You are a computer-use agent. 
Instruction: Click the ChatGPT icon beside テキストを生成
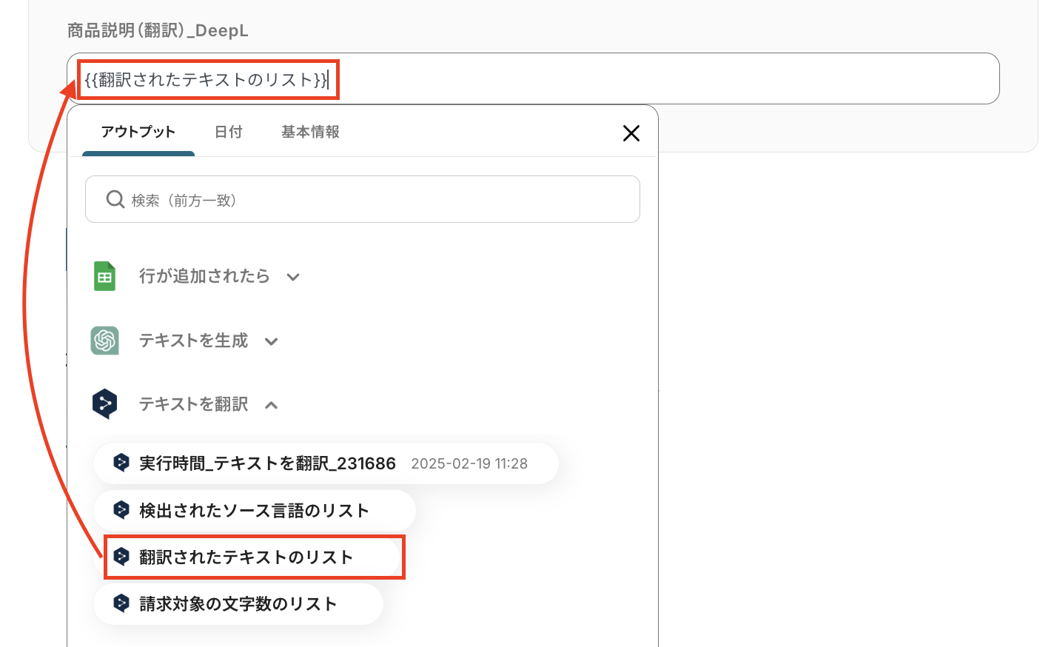point(105,341)
